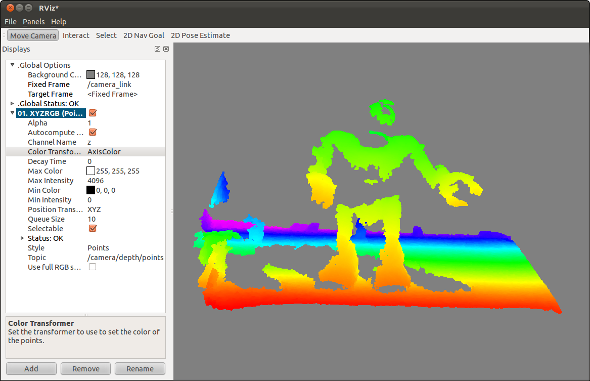Uncheck the Selectable option
The width and height of the screenshot is (590, 381).
(x=93, y=229)
